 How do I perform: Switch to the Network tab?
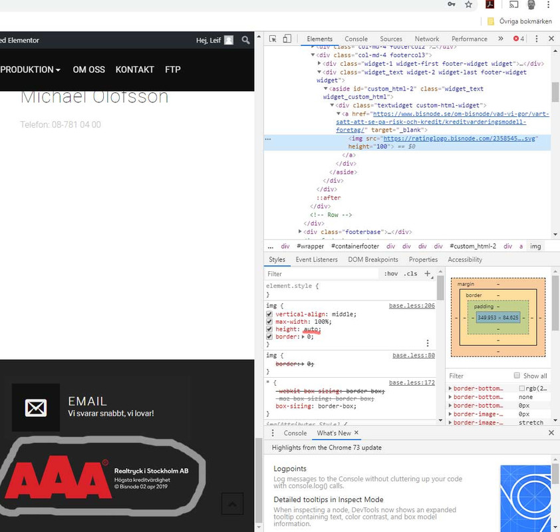(x=427, y=39)
